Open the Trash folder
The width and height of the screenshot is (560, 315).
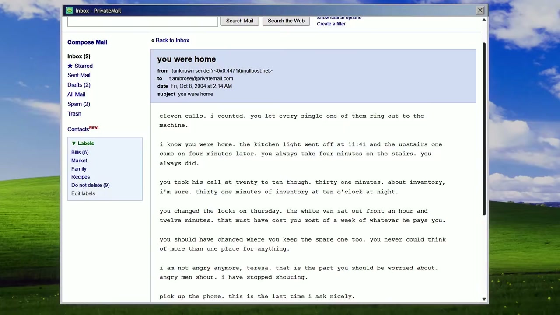[74, 114]
